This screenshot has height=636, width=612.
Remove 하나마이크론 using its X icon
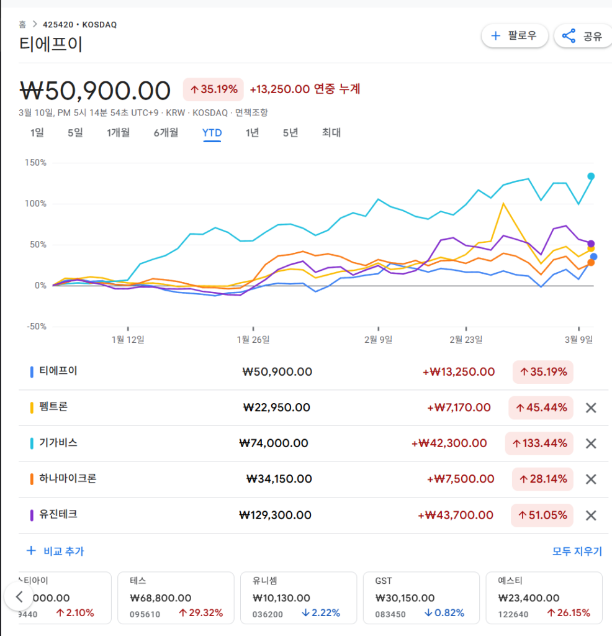click(x=591, y=479)
